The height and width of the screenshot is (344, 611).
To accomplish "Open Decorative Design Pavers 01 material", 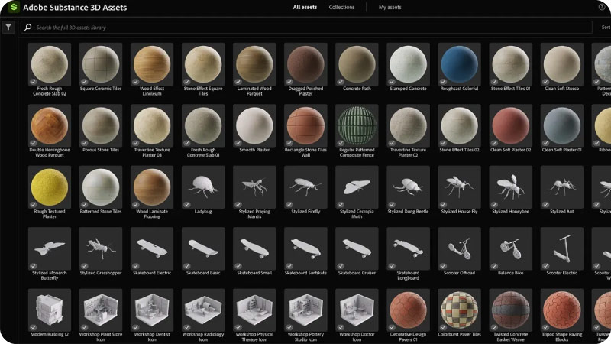I will click(x=408, y=310).
